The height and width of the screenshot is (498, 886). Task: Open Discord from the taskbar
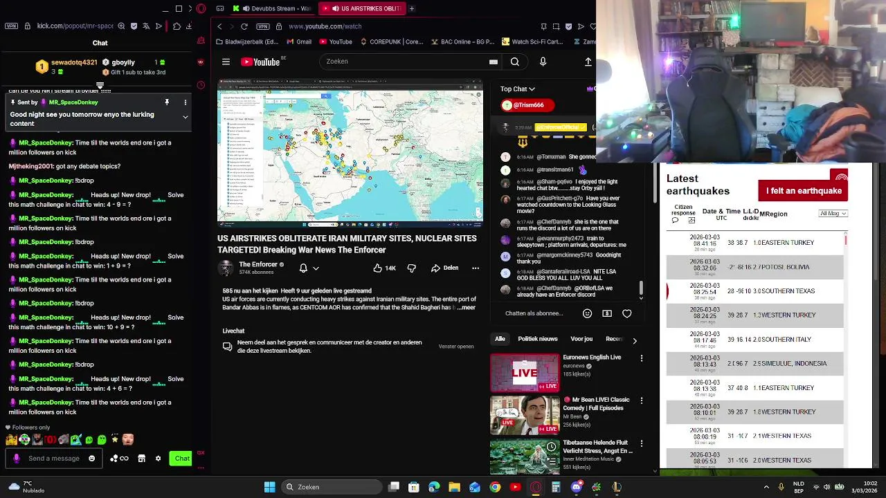[576, 487]
